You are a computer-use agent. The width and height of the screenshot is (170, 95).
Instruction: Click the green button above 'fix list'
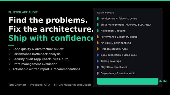[x=127, y=81]
